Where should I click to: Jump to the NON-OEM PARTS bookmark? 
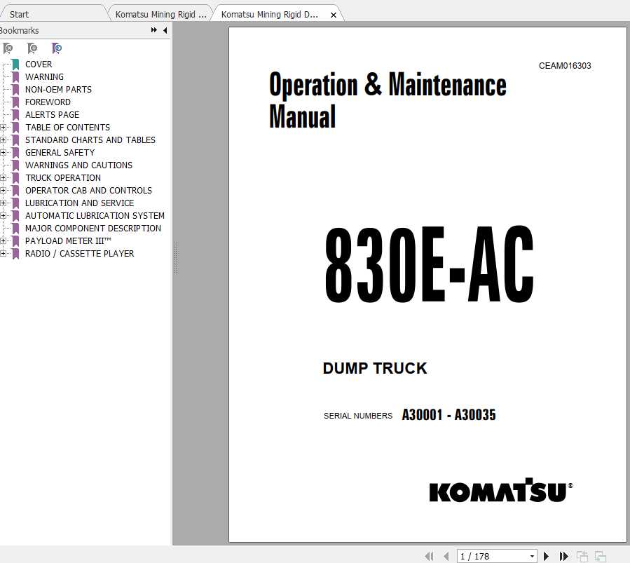(58, 90)
